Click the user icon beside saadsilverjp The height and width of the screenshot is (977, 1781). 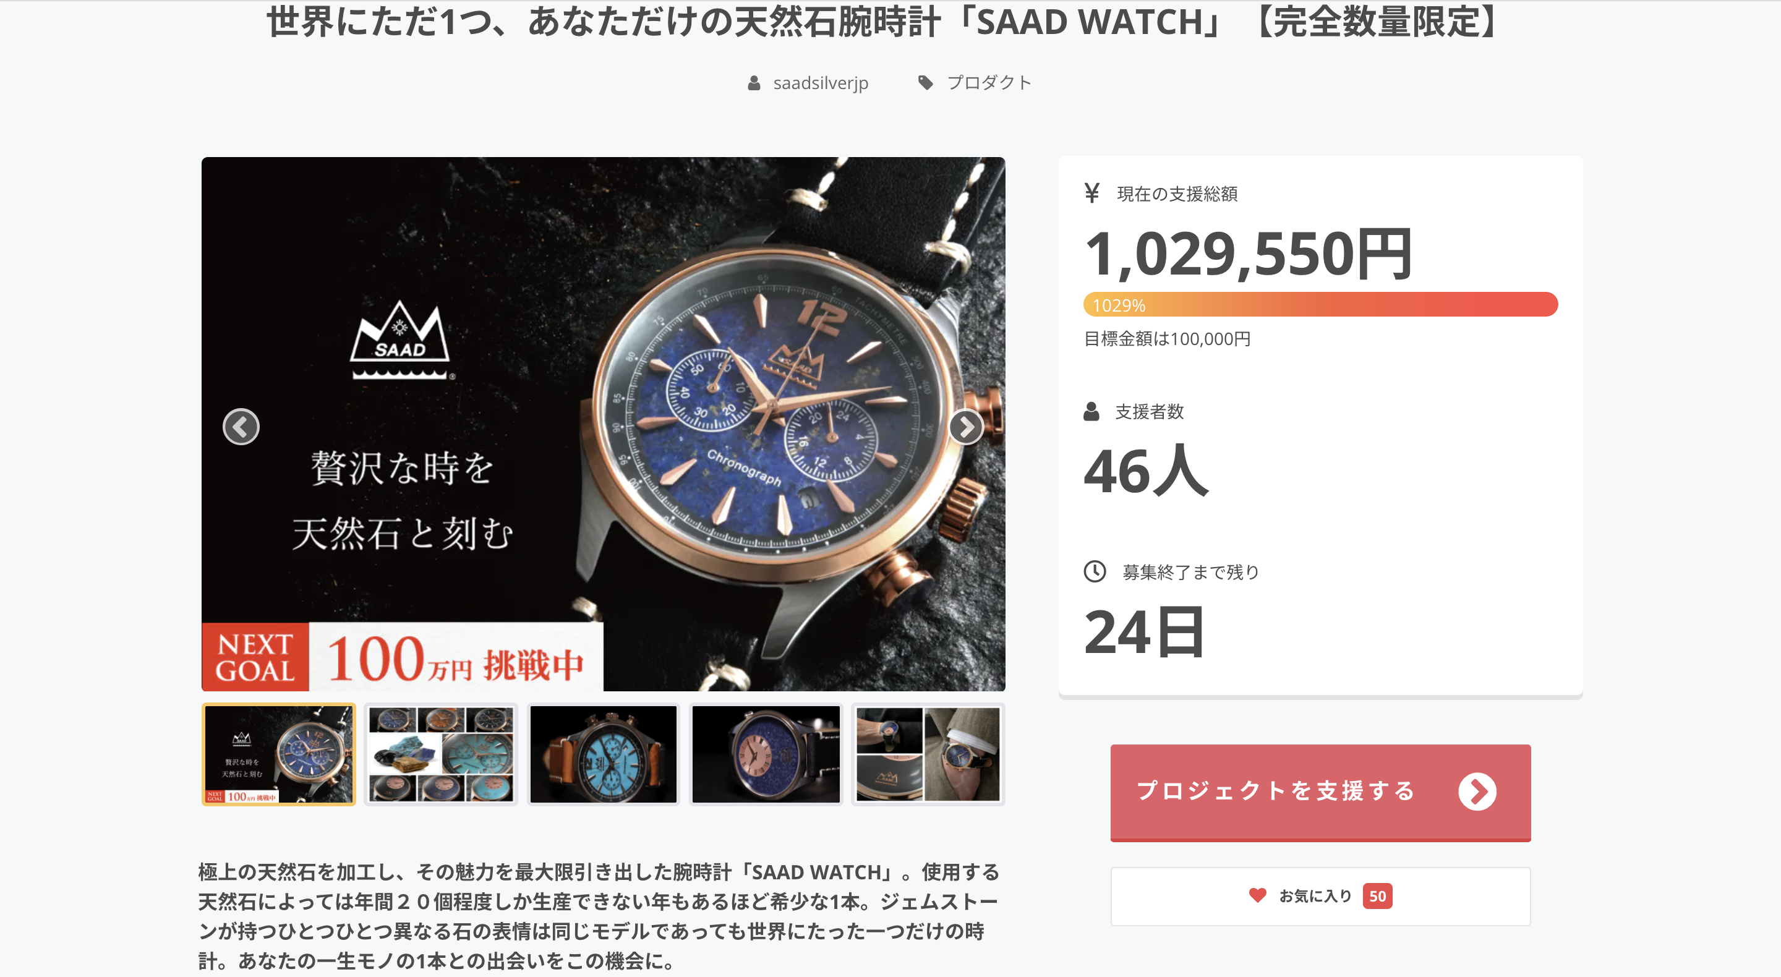(754, 83)
